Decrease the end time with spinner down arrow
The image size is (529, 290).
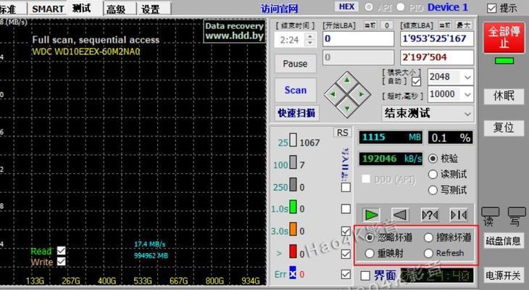point(310,43)
